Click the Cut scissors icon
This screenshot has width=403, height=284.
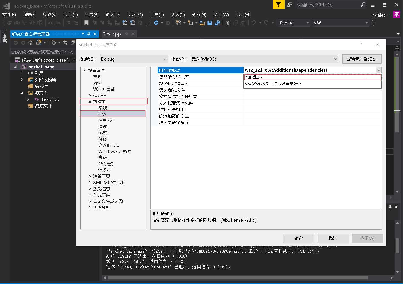pyautogui.click(x=228, y=23)
